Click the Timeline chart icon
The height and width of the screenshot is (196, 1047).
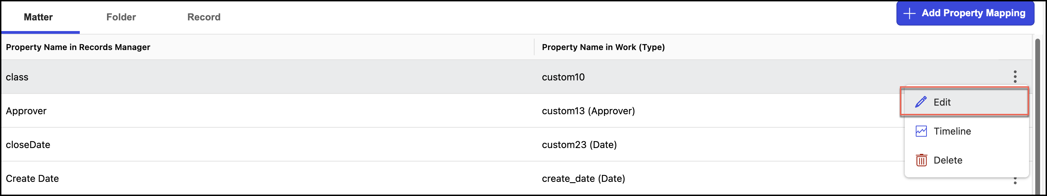(921, 131)
